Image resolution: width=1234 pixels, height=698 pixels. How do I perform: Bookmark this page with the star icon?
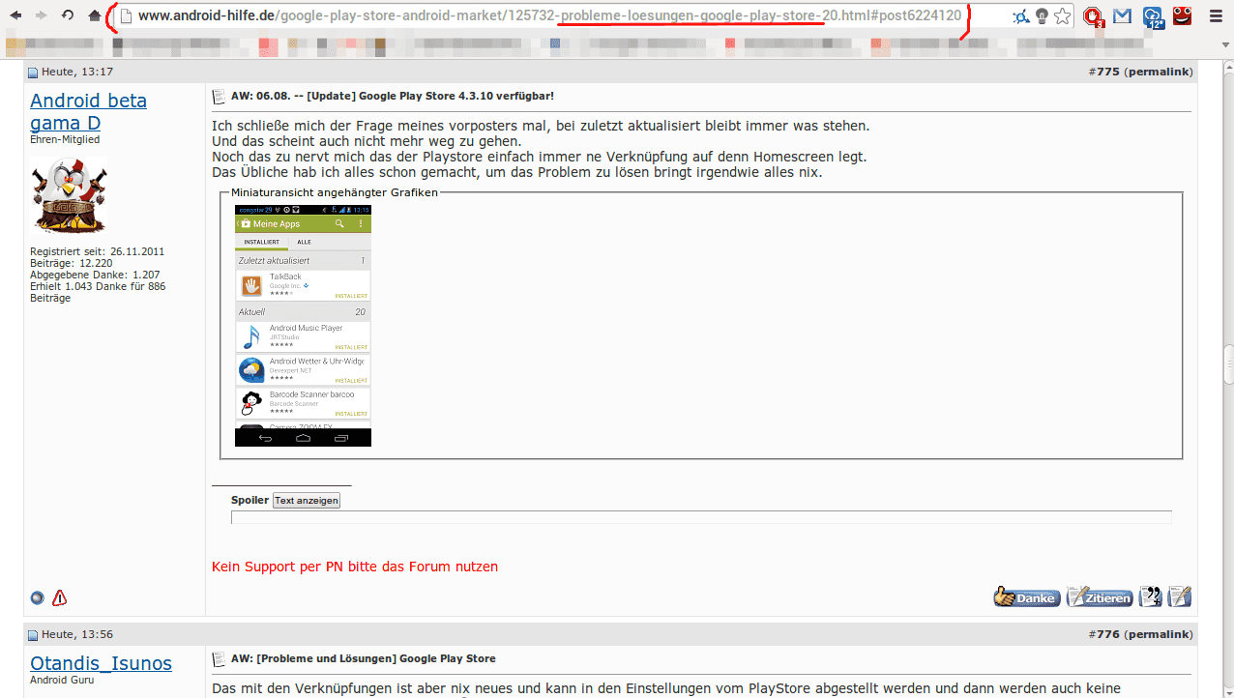click(1062, 15)
